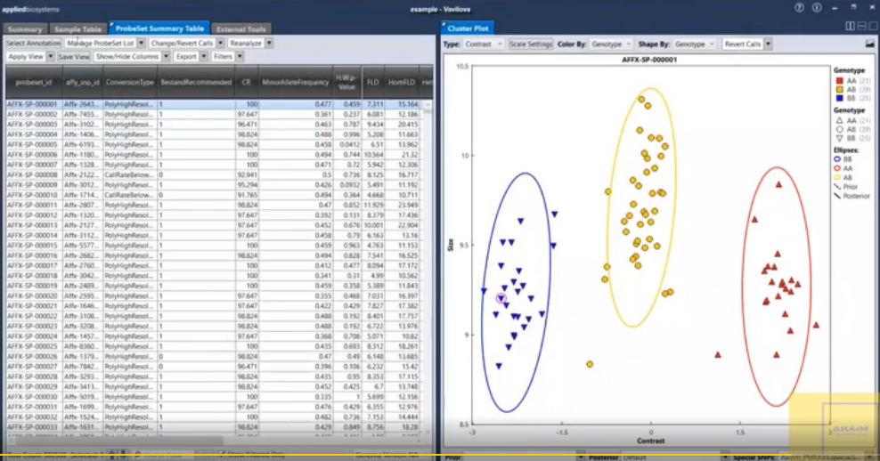Open the Shape By Genotype dropdown

click(x=694, y=44)
